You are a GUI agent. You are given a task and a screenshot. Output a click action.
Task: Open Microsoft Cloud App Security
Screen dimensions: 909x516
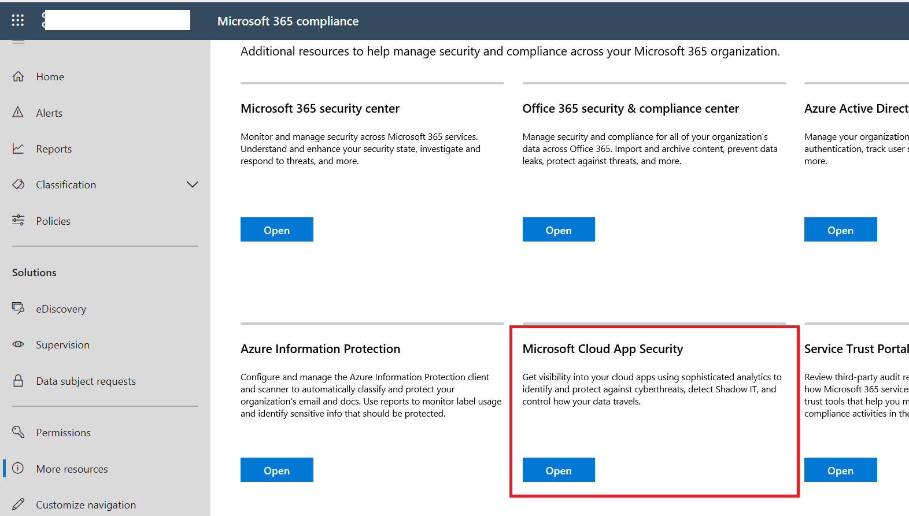tap(558, 470)
